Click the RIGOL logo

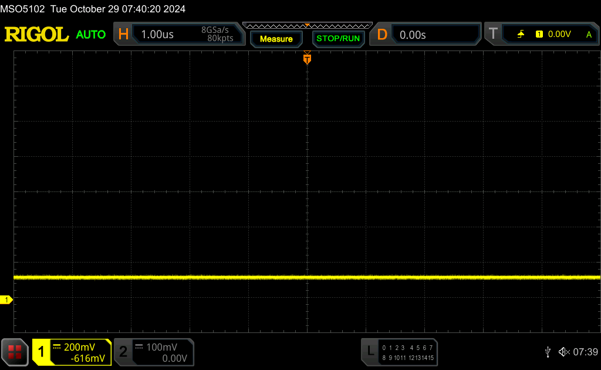36,34
